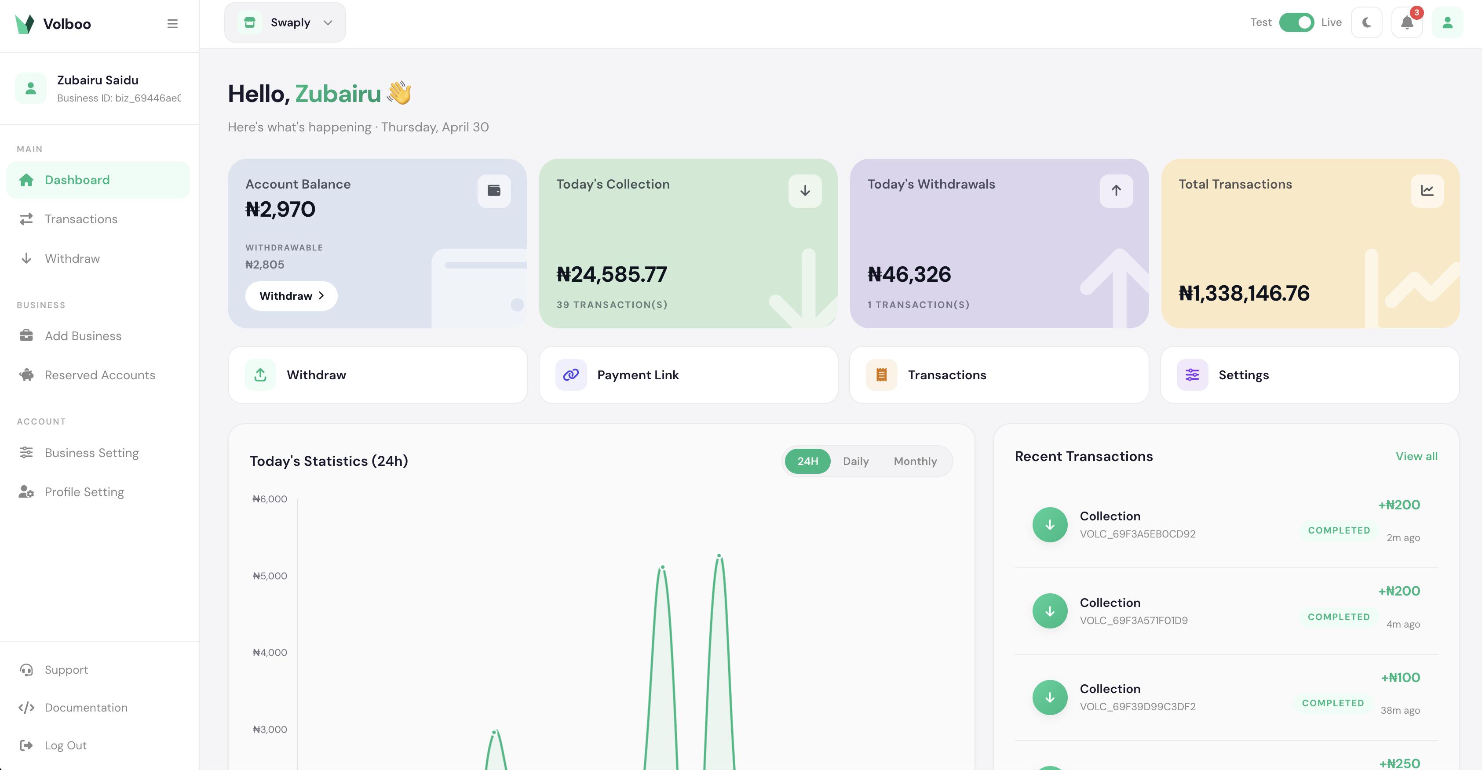Screen dimensions: 1482x770
Task: Open the Withdraw quick action card
Action: 377,375
